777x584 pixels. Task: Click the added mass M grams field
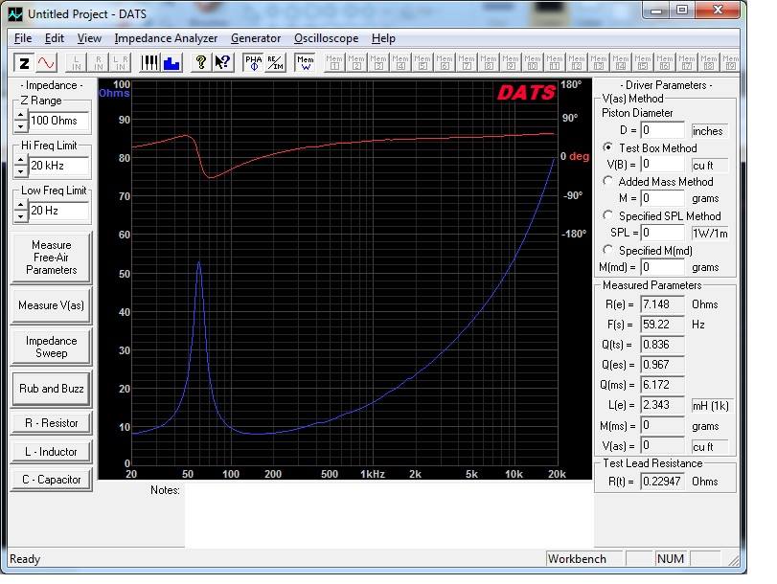[663, 198]
